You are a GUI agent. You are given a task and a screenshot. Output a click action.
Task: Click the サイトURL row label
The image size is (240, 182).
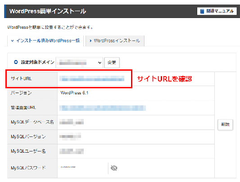21,78
